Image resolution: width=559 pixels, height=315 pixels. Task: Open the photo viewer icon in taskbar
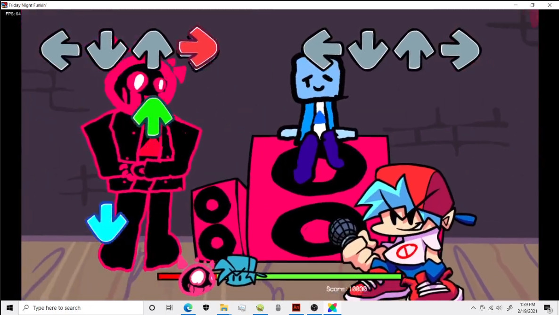tap(242, 307)
